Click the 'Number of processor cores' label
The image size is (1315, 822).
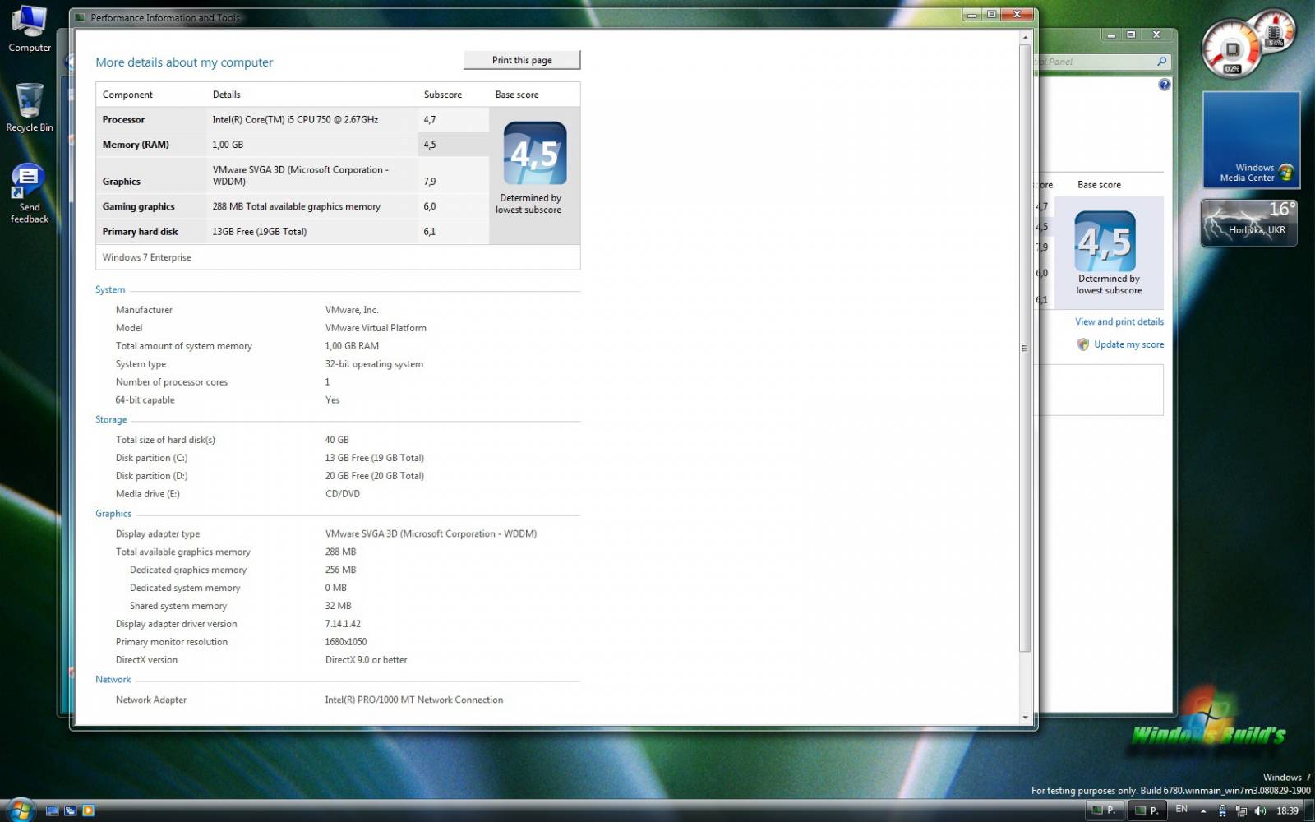click(x=171, y=382)
